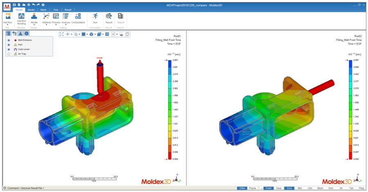Screen dimensions: 368x192
Task: Toggle End snap in status bar
Action: point(289,188)
